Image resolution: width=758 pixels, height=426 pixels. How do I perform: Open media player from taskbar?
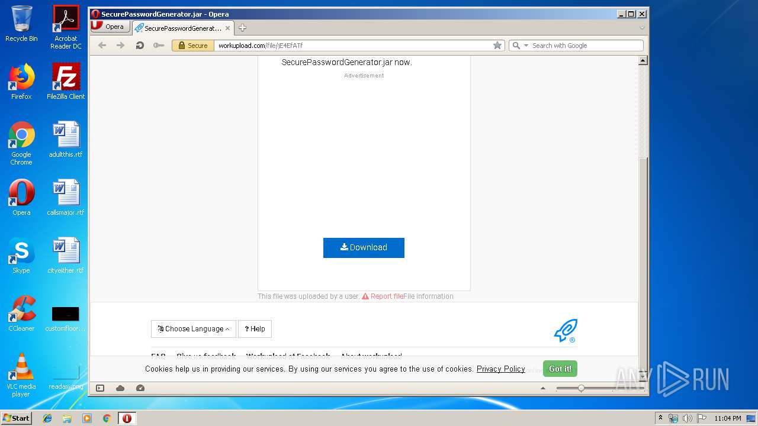point(87,418)
